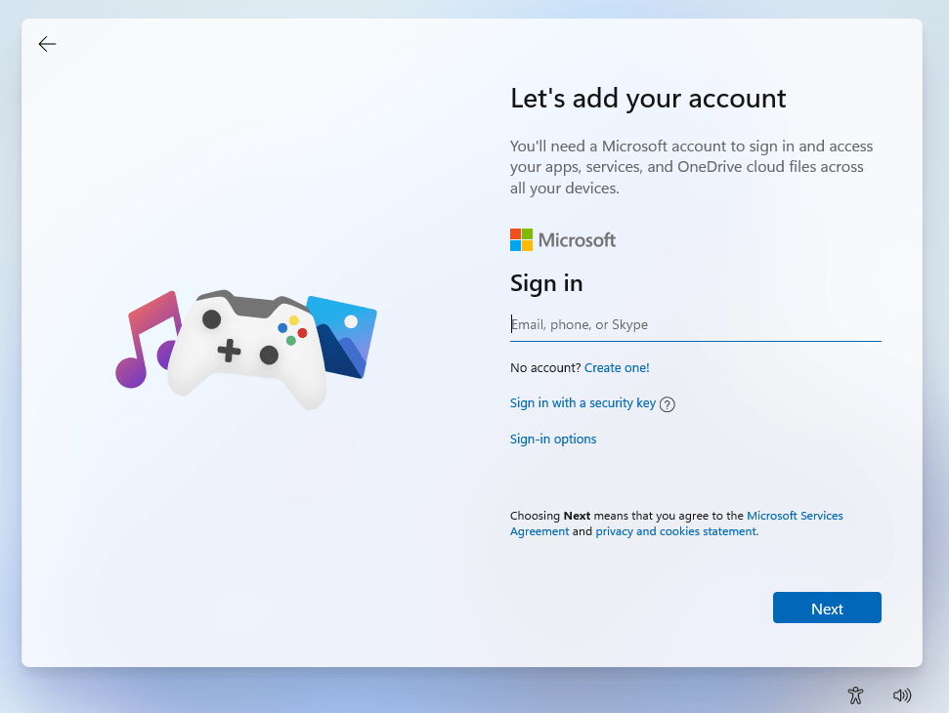View the privacy and cookies statement
949x713 pixels.
click(x=674, y=530)
